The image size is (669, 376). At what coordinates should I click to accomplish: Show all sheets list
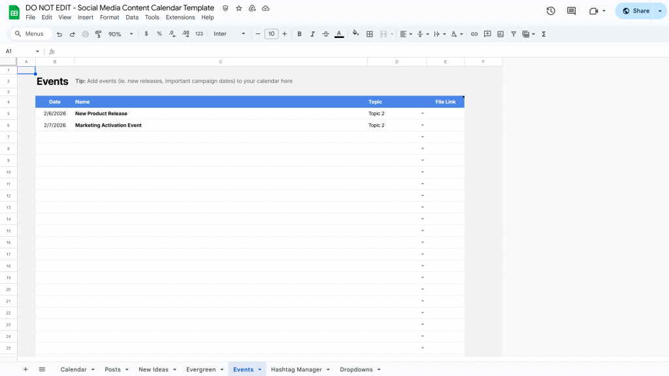click(42, 369)
